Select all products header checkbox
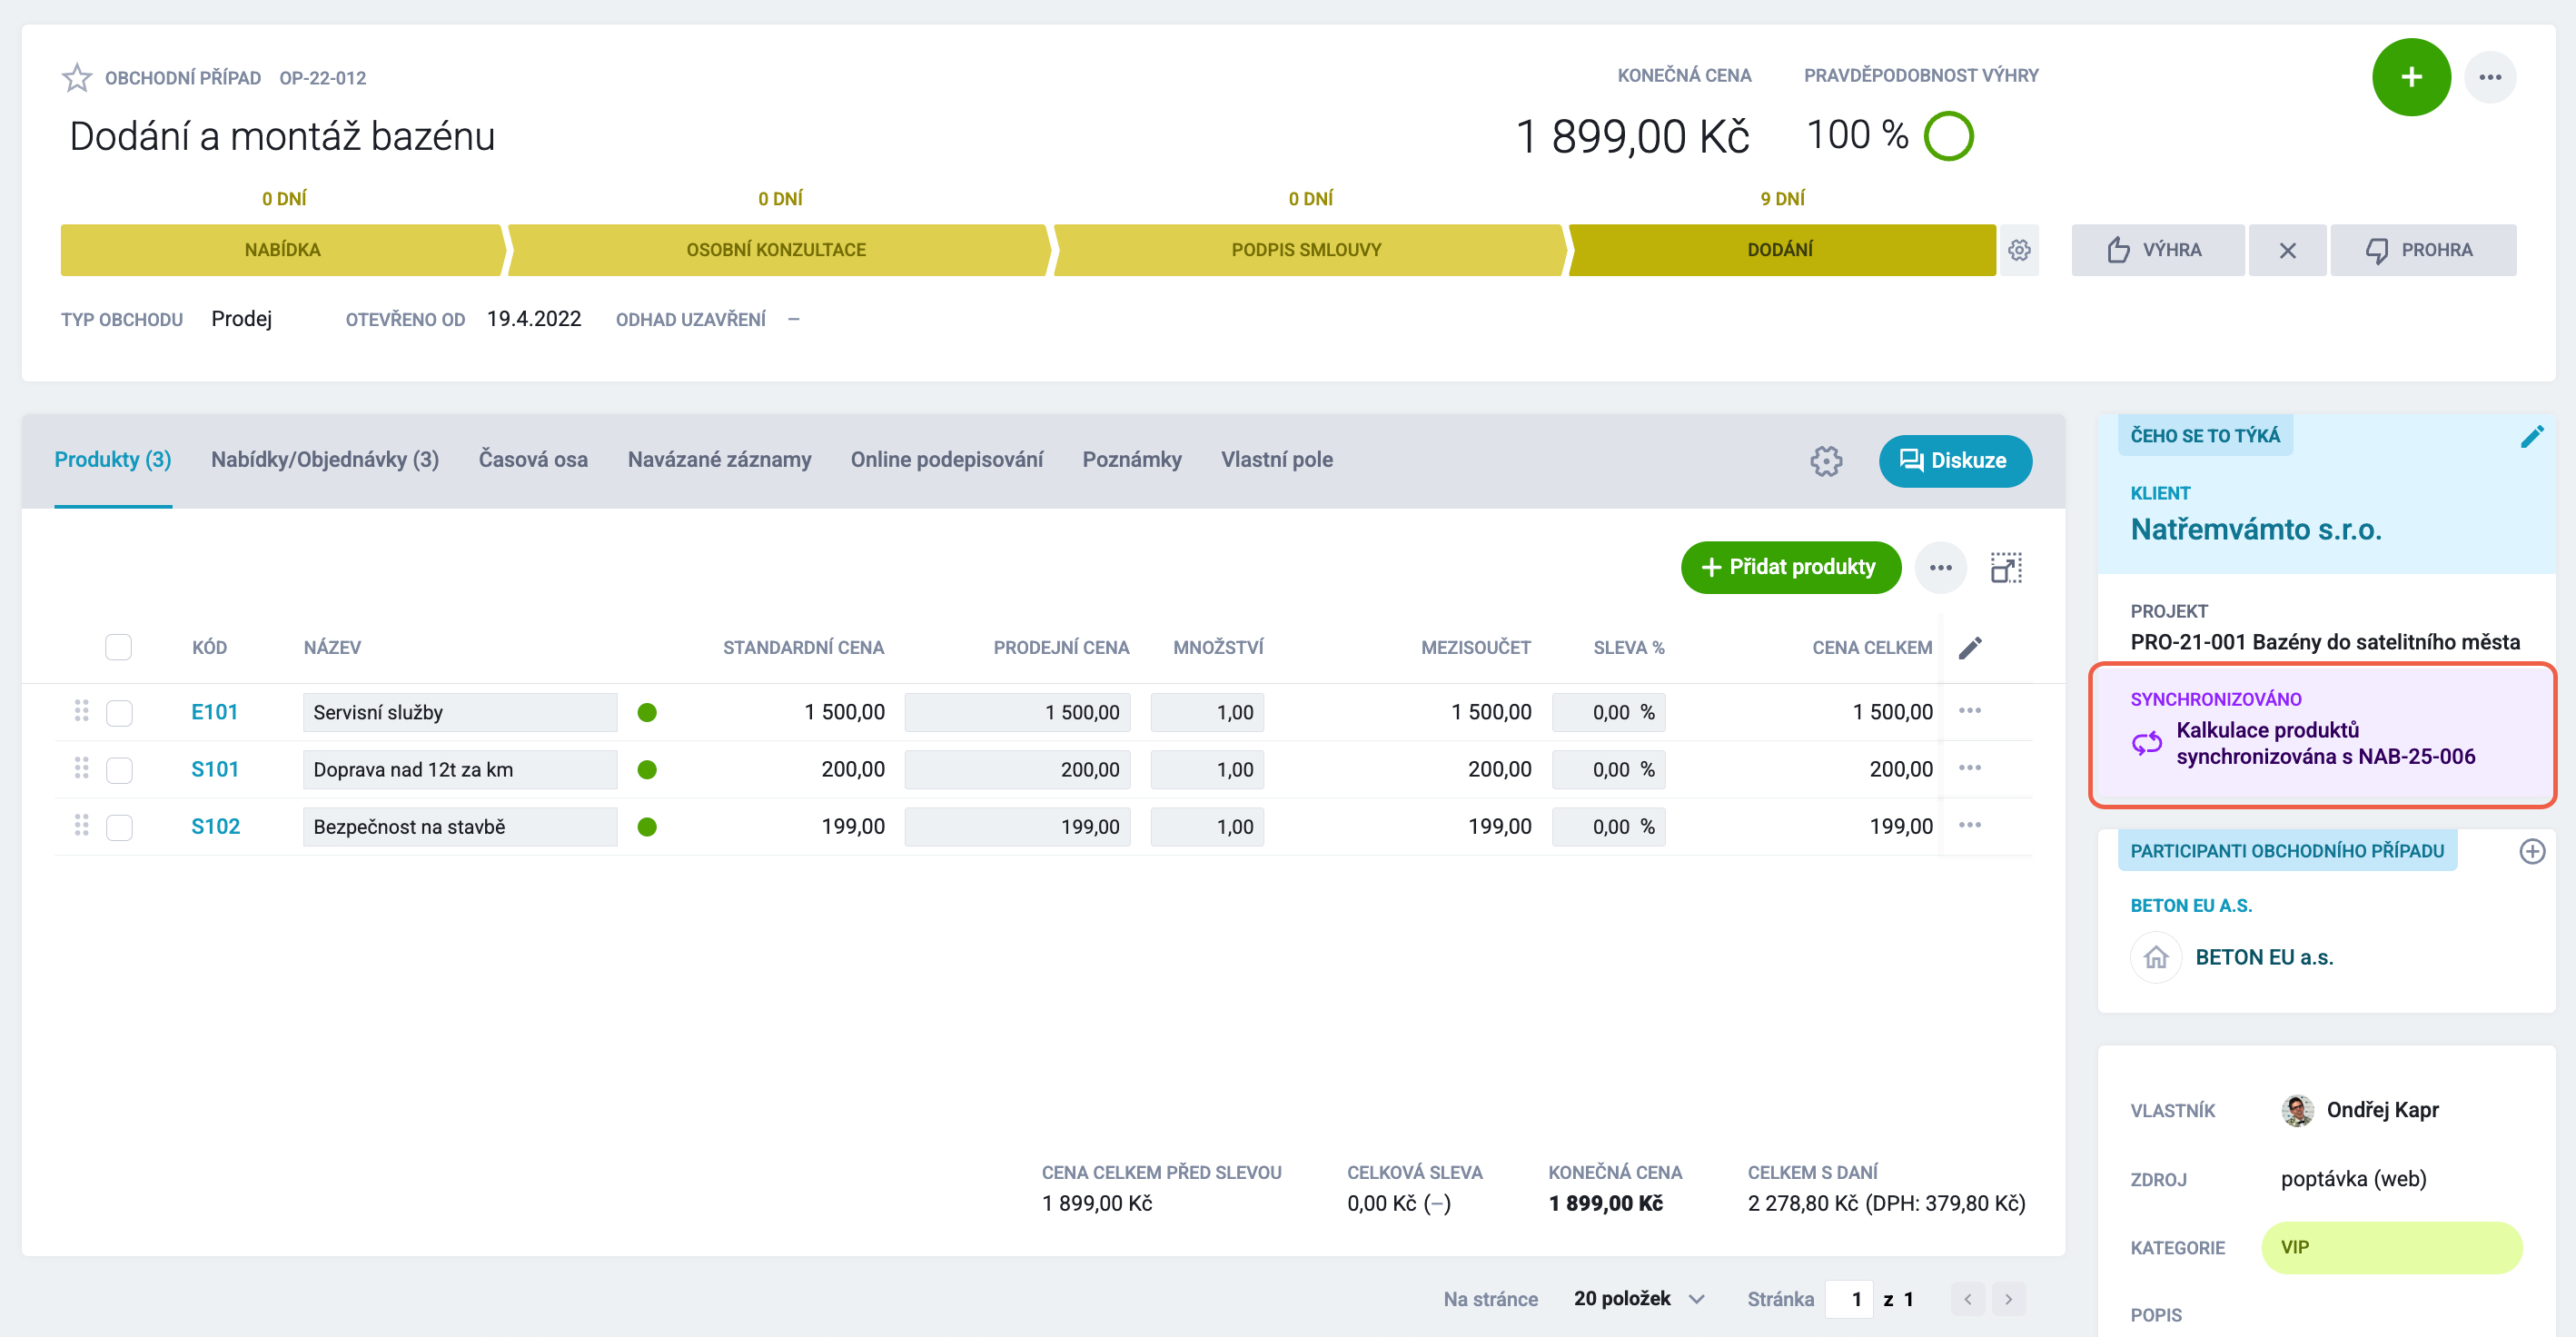This screenshot has height=1337, width=2576. tap(118, 648)
